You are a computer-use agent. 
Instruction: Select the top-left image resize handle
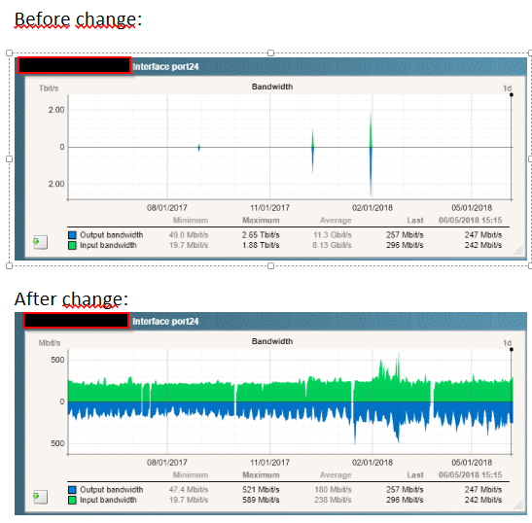point(9,52)
